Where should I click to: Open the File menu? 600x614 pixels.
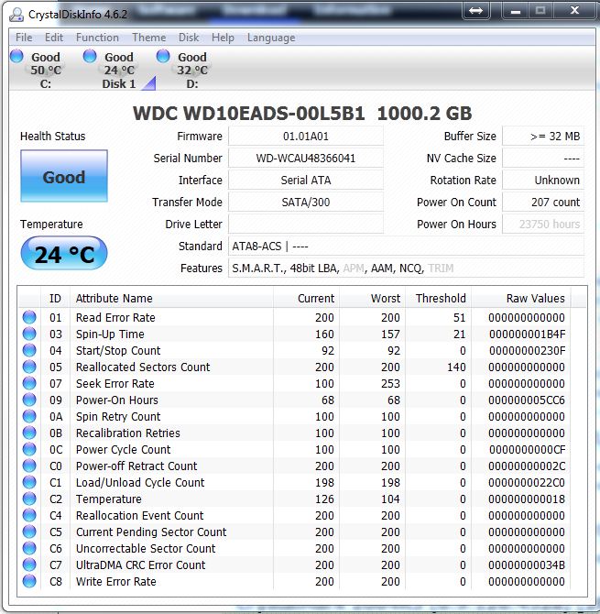(24, 38)
